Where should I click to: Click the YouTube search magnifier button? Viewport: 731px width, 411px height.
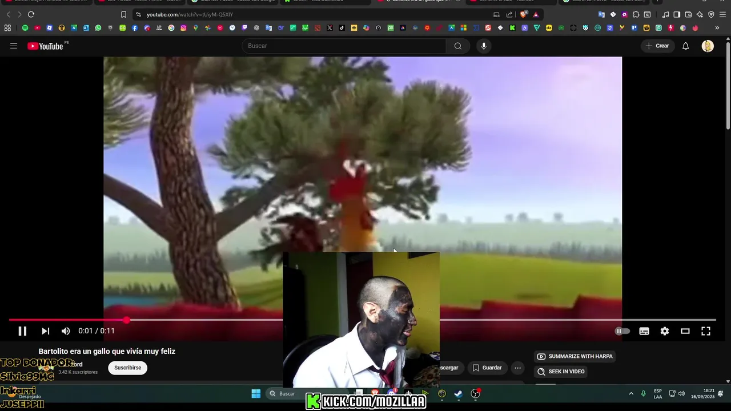pyautogui.click(x=458, y=46)
